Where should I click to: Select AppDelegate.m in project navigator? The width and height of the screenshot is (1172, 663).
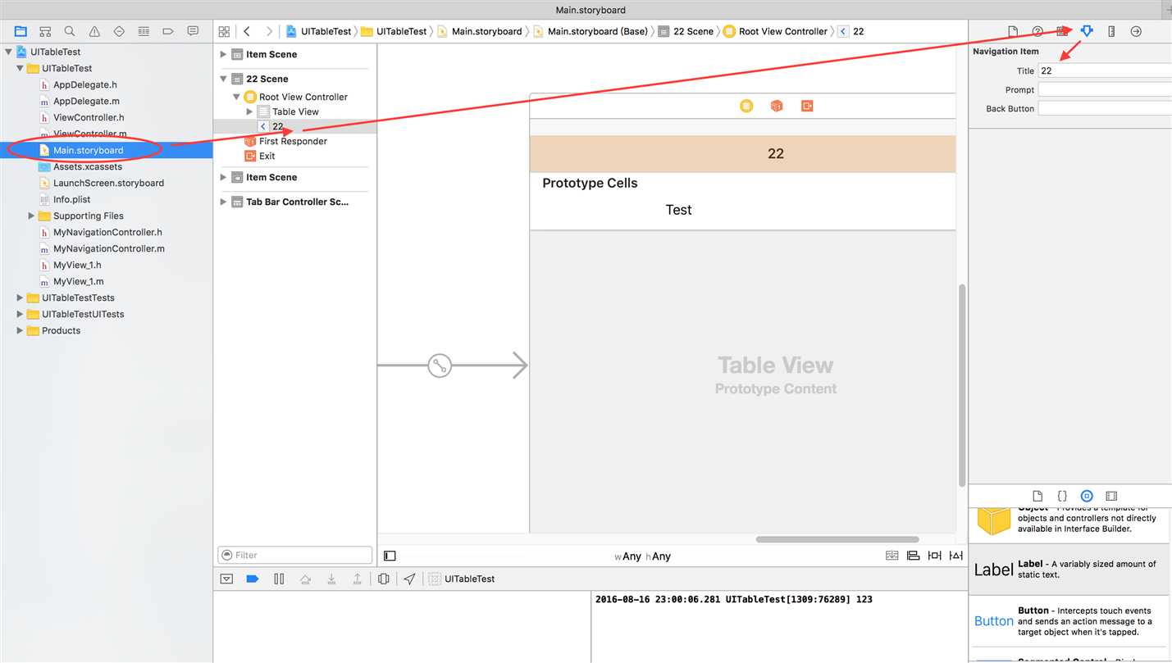[86, 101]
